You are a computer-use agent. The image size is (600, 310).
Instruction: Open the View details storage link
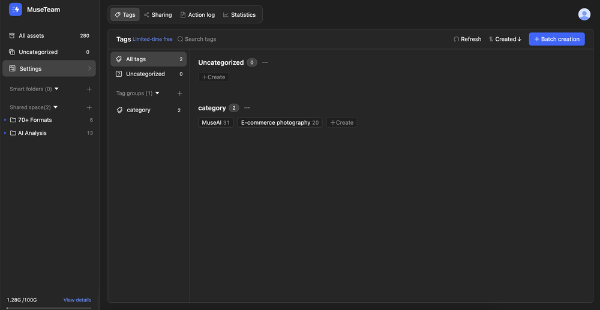point(77,300)
